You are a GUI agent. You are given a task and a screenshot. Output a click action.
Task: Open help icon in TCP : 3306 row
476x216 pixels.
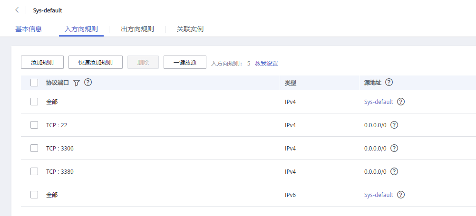click(394, 148)
